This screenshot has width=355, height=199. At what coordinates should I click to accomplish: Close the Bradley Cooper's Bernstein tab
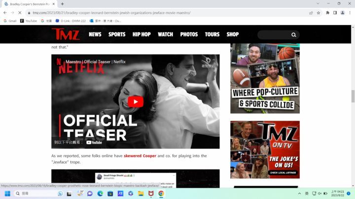54,4
